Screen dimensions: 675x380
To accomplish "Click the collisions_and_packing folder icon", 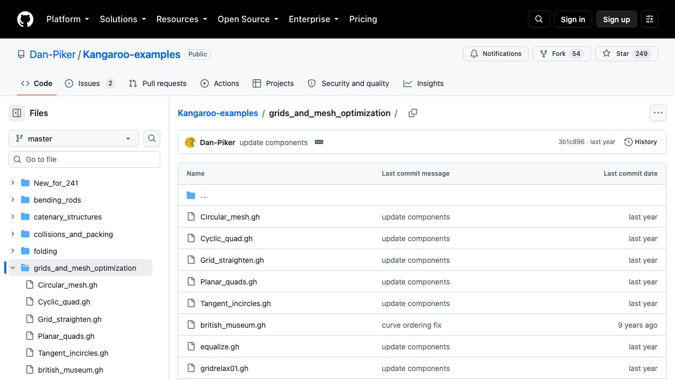I will point(25,234).
